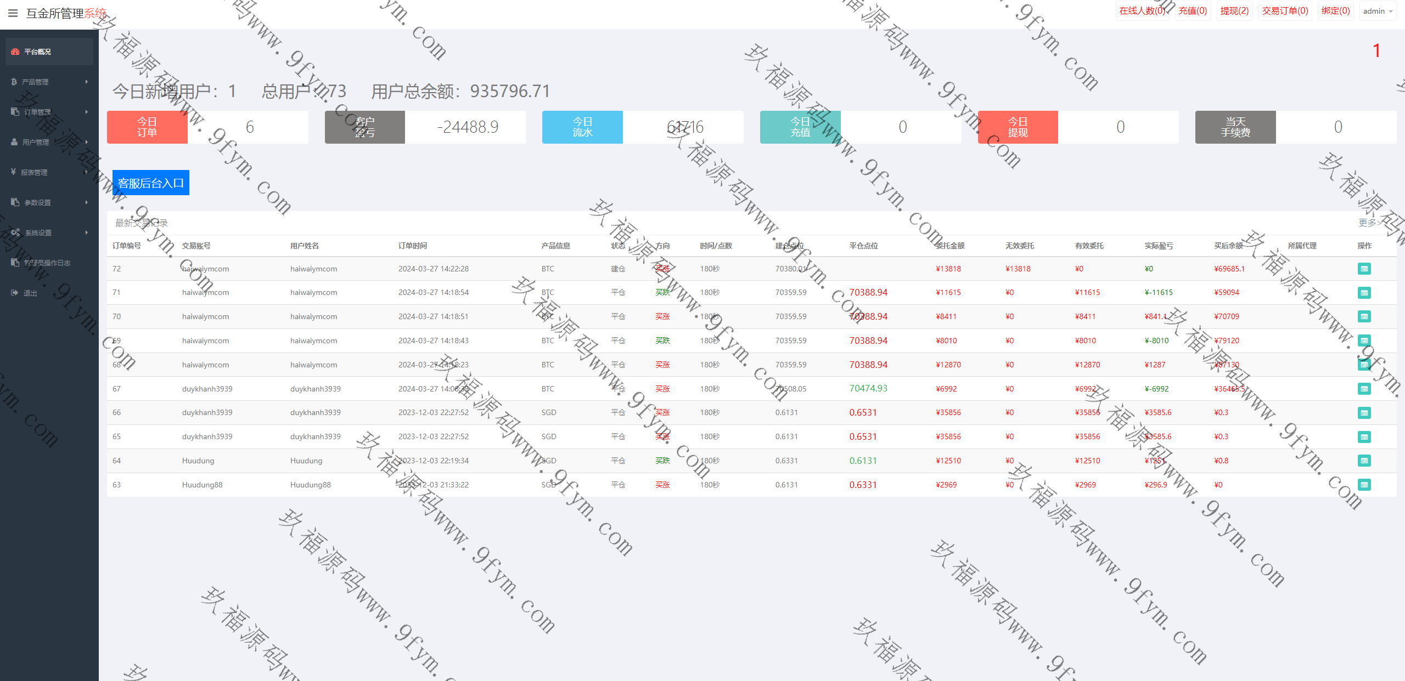Open 管理员操作日志 menu item

(x=47, y=263)
